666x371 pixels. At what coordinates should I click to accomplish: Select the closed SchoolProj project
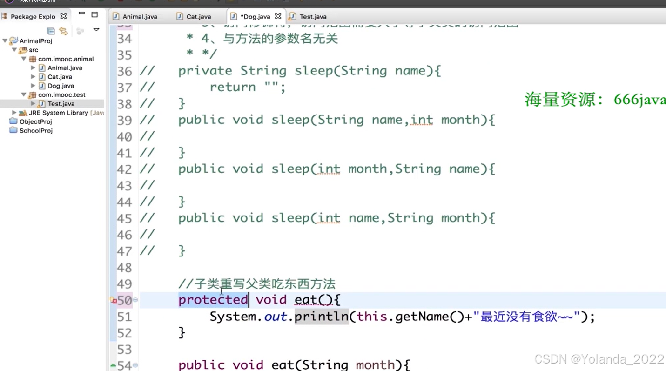point(36,131)
